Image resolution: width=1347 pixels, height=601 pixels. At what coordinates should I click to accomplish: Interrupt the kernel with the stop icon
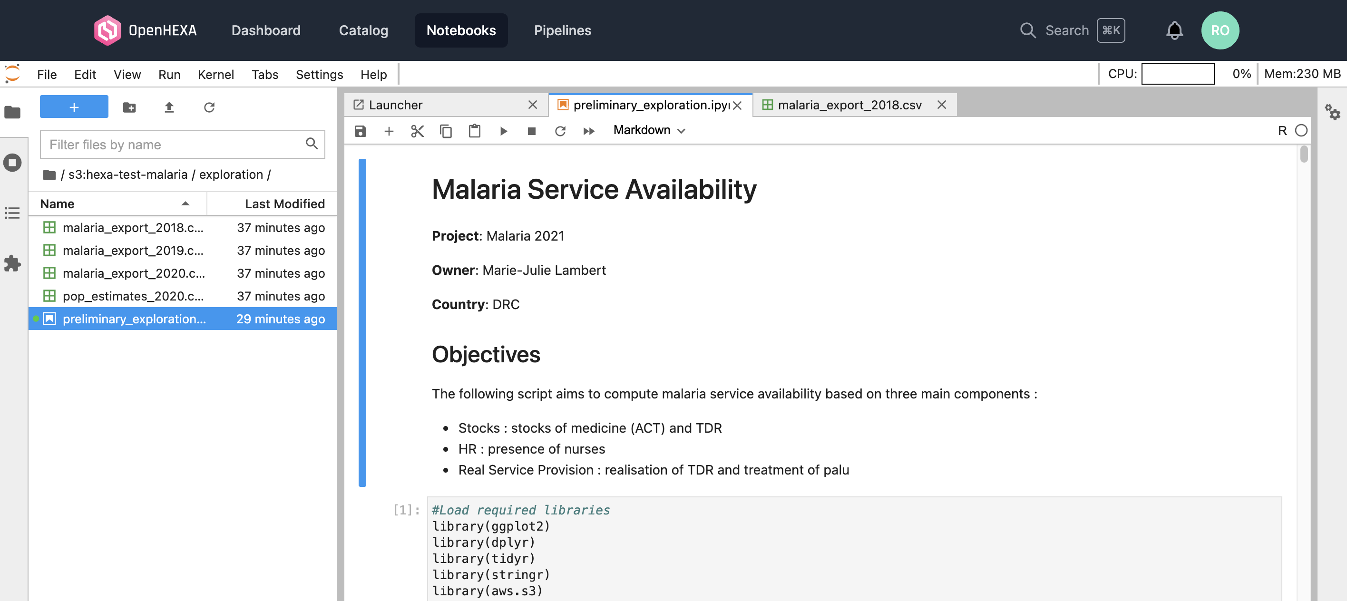coord(531,131)
